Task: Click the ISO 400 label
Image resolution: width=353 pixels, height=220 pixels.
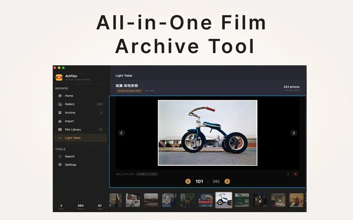Action: click(x=149, y=91)
